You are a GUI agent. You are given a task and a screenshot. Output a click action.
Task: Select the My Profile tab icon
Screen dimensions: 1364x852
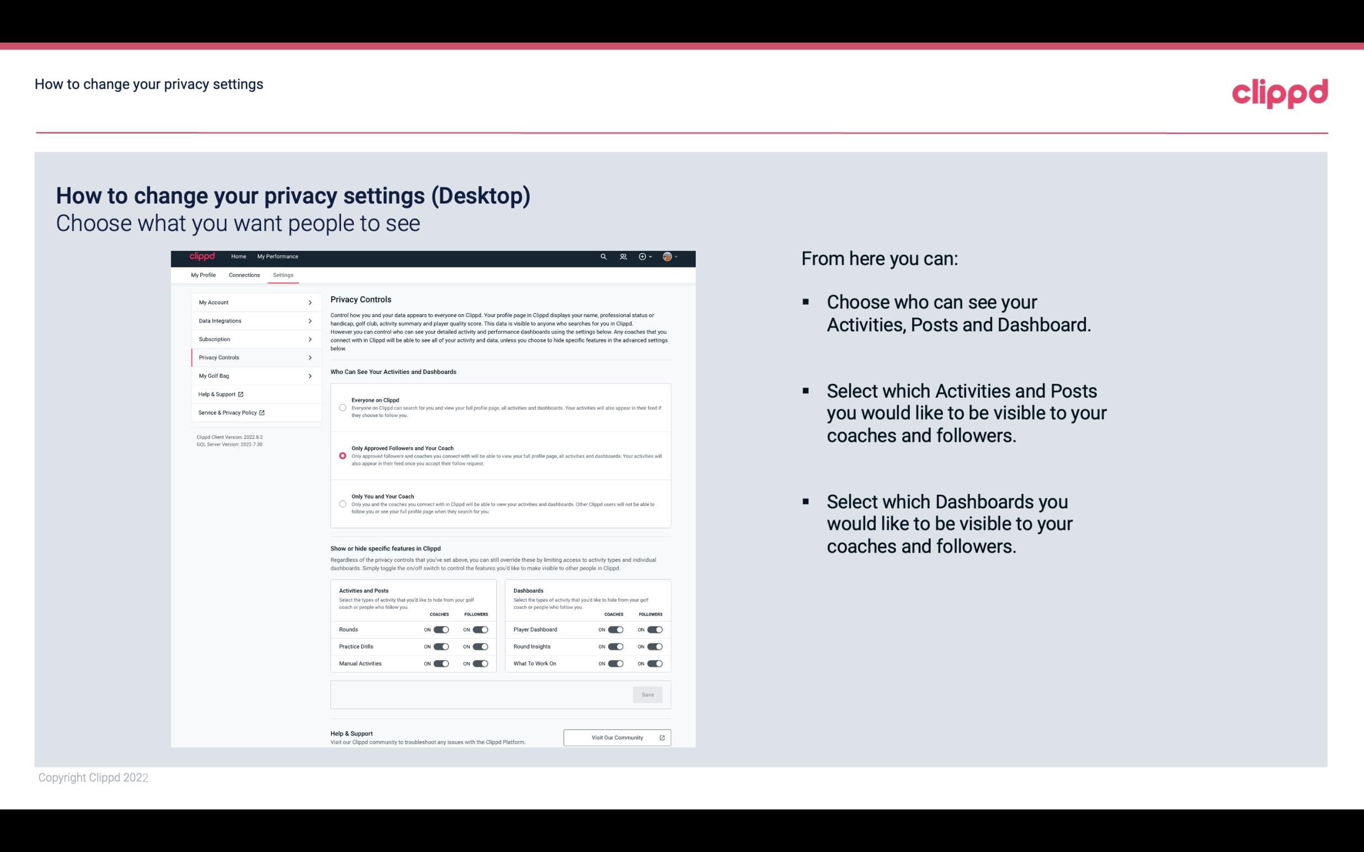tap(203, 275)
